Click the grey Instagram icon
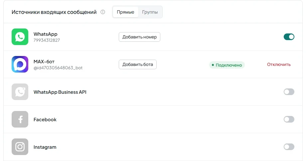The height and width of the screenshot is (161, 306). [20, 147]
